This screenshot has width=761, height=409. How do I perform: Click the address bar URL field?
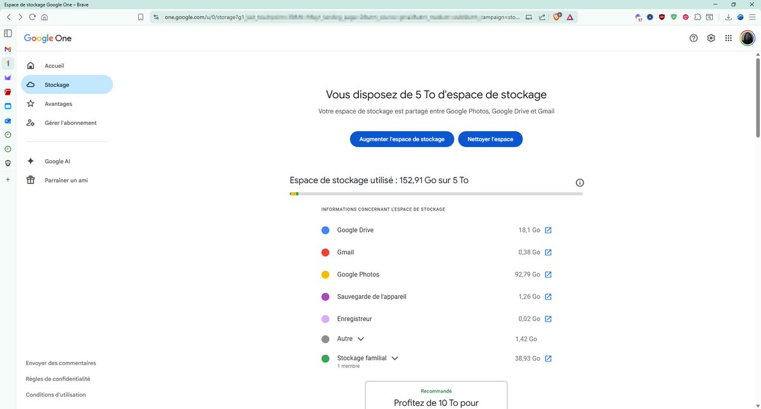click(x=342, y=17)
